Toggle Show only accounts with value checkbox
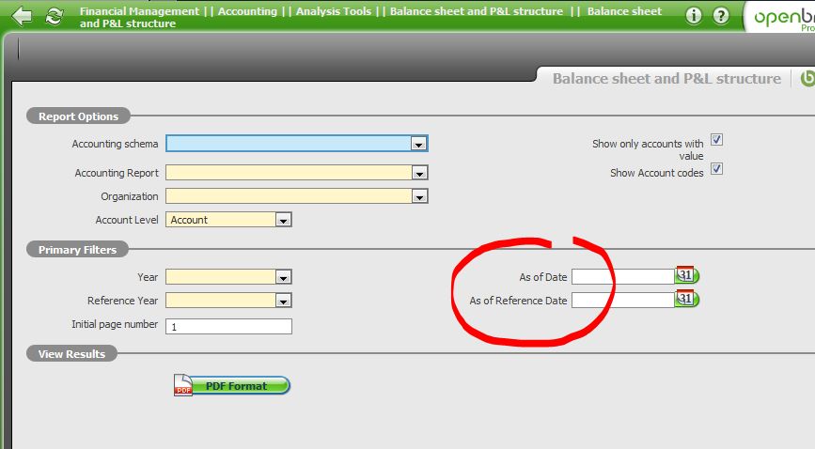This screenshot has height=449, width=815. [x=716, y=140]
